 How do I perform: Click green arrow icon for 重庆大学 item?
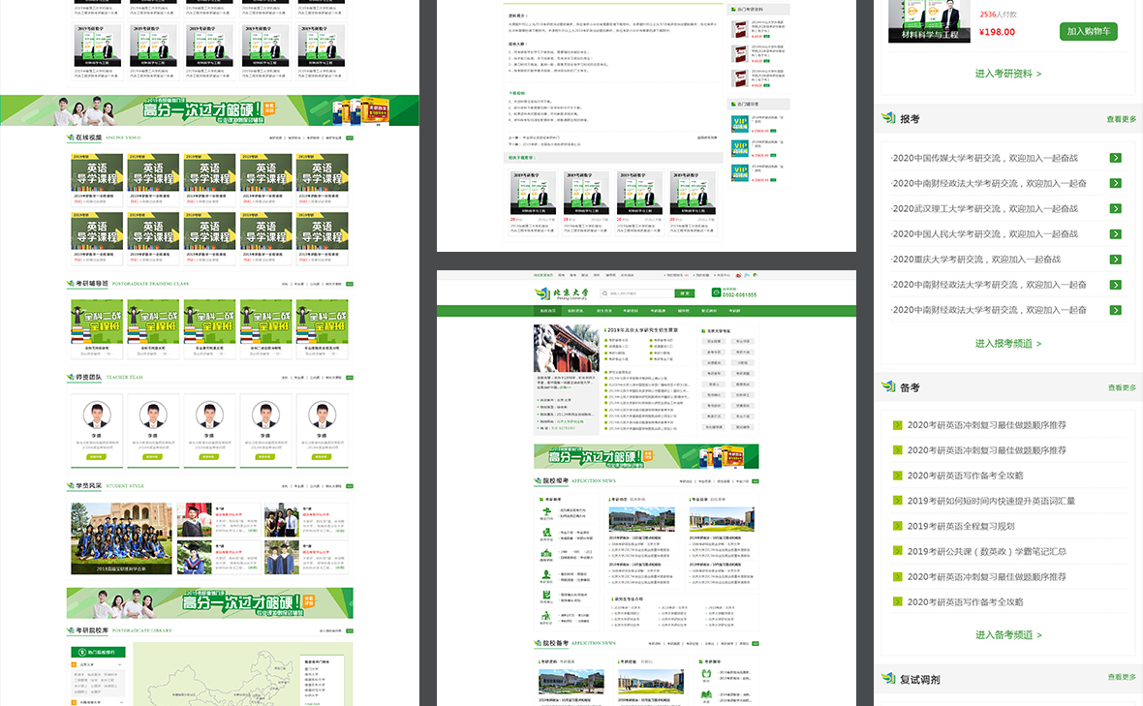[1115, 260]
